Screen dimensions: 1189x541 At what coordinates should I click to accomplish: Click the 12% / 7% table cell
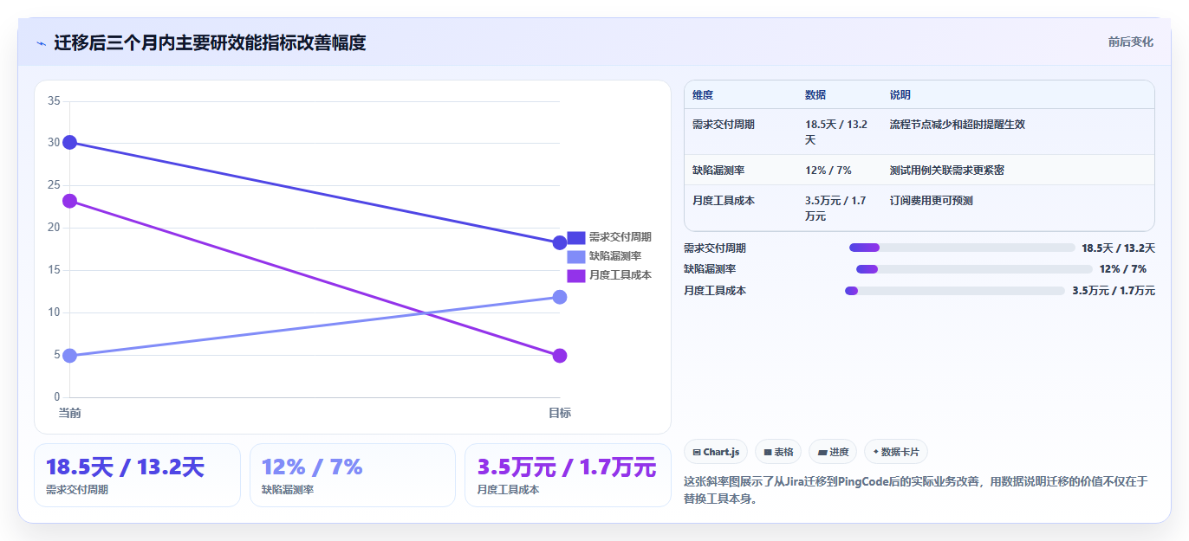point(828,171)
